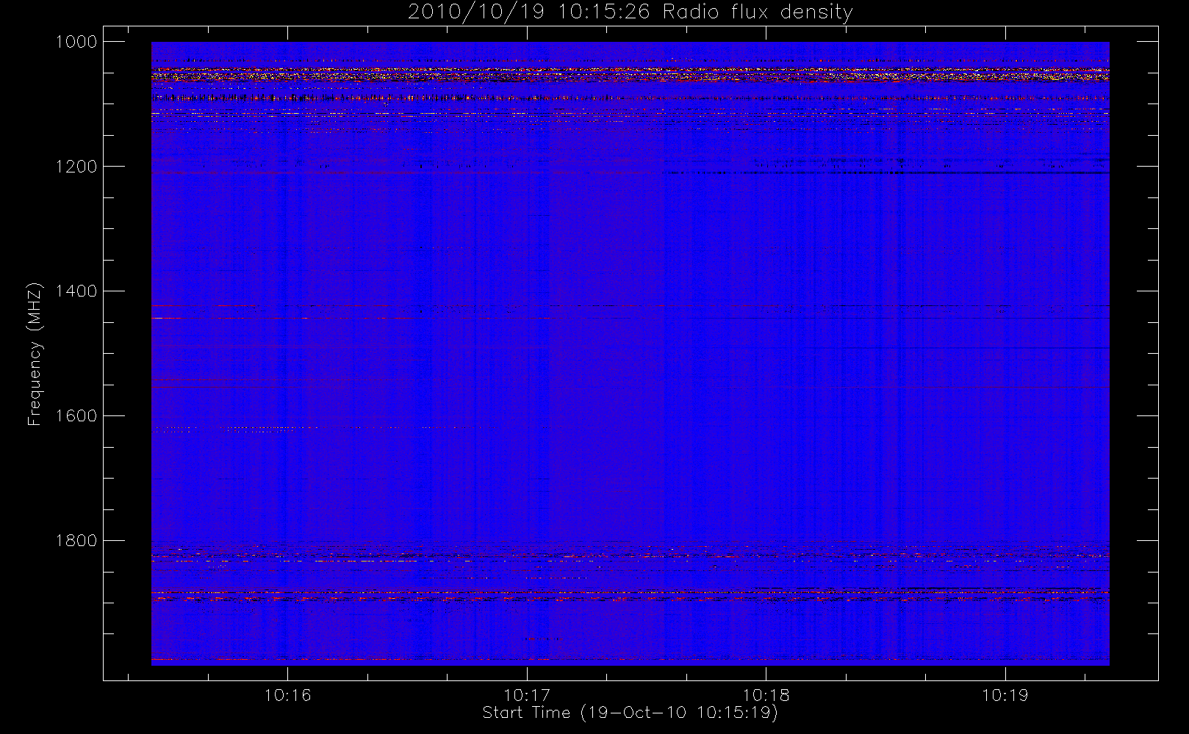The width and height of the screenshot is (1189, 734).
Task: Click the 1600 frequency tick label
Action: click(x=76, y=416)
